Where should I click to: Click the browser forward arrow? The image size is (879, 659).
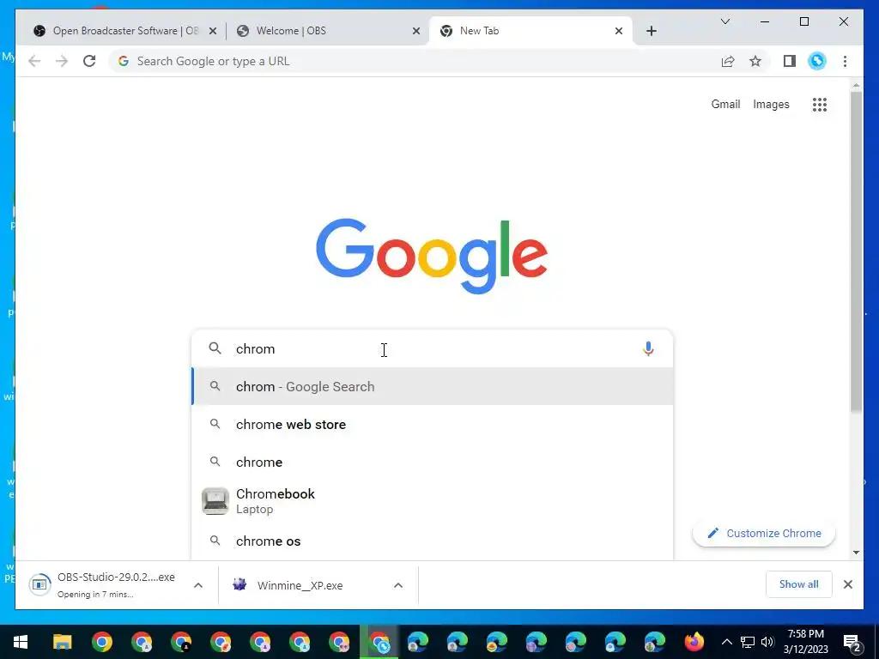tap(62, 61)
